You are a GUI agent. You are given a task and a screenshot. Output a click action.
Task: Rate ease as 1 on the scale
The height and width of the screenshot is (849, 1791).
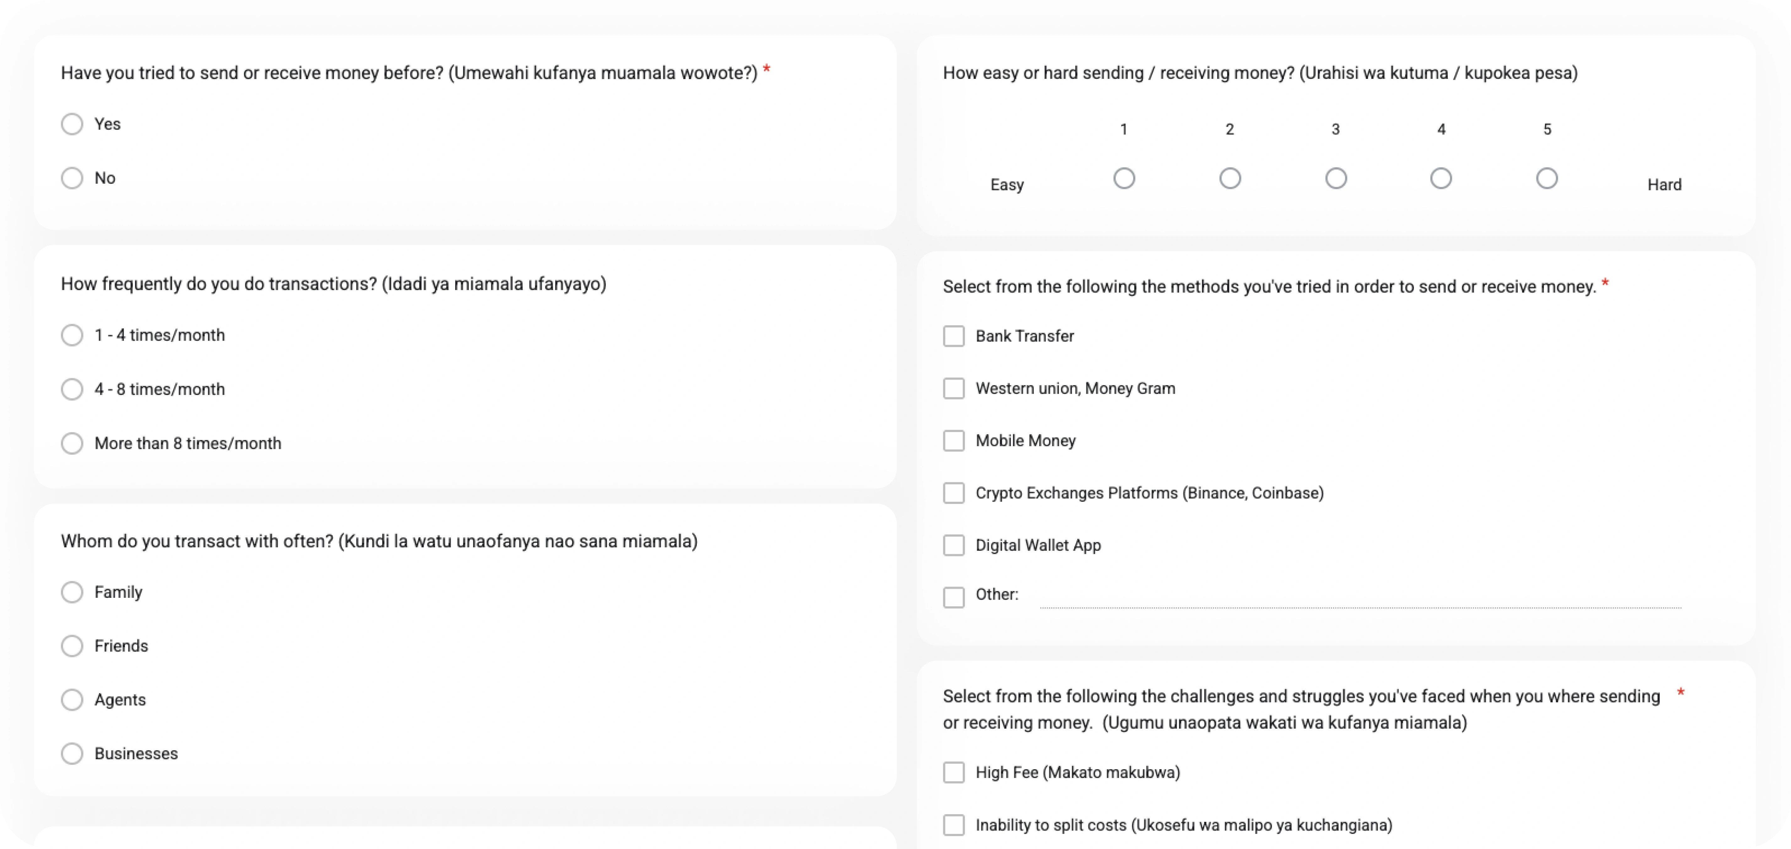[1123, 179]
